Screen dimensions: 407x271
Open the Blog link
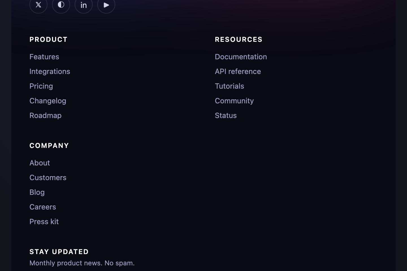37,192
